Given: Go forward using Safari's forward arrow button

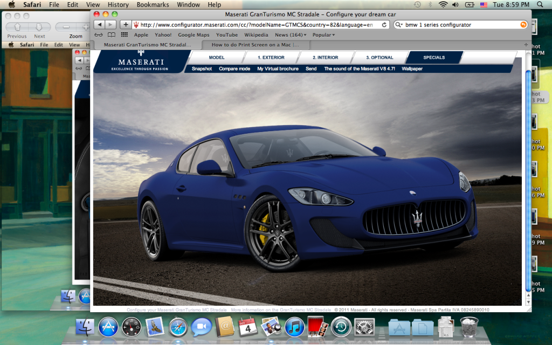Looking at the screenshot, I should click(x=111, y=25).
